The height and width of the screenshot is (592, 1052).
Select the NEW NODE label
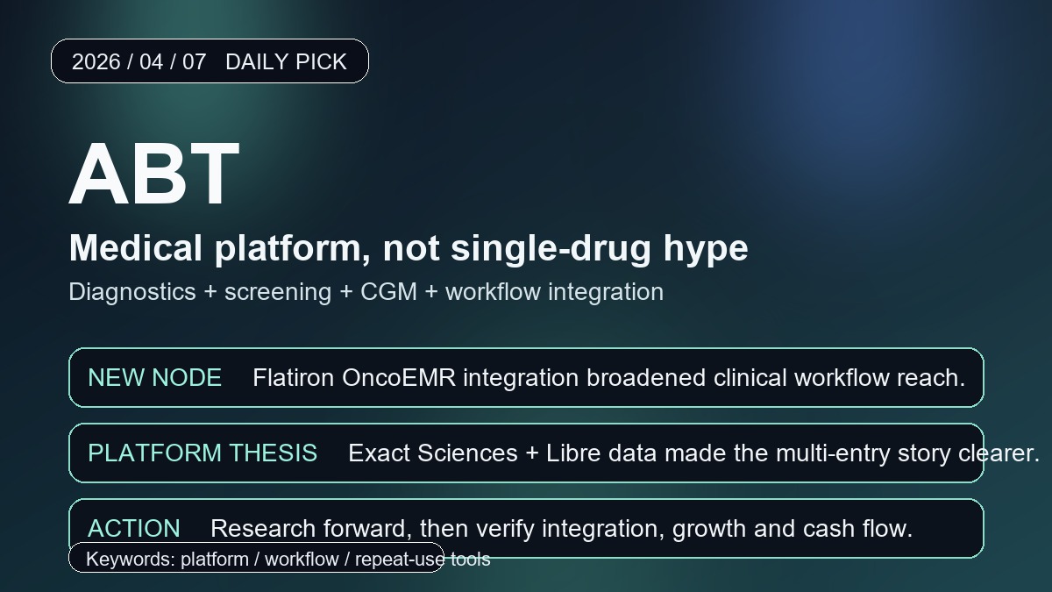[x=154, y=378]
